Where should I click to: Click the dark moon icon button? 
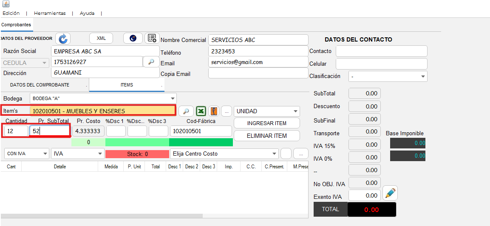pyautogui.click(x=133, y=38)
